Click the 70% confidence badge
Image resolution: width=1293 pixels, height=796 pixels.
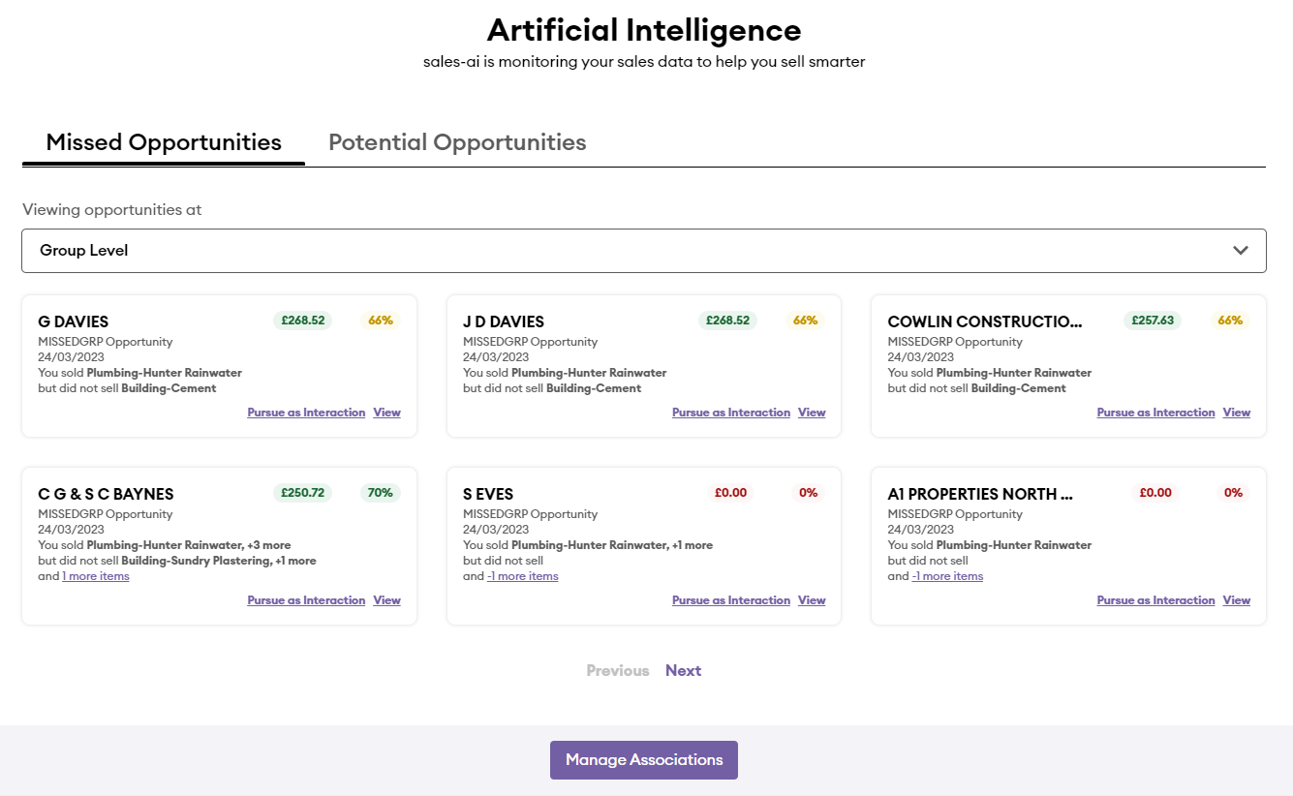click(380, 493)
